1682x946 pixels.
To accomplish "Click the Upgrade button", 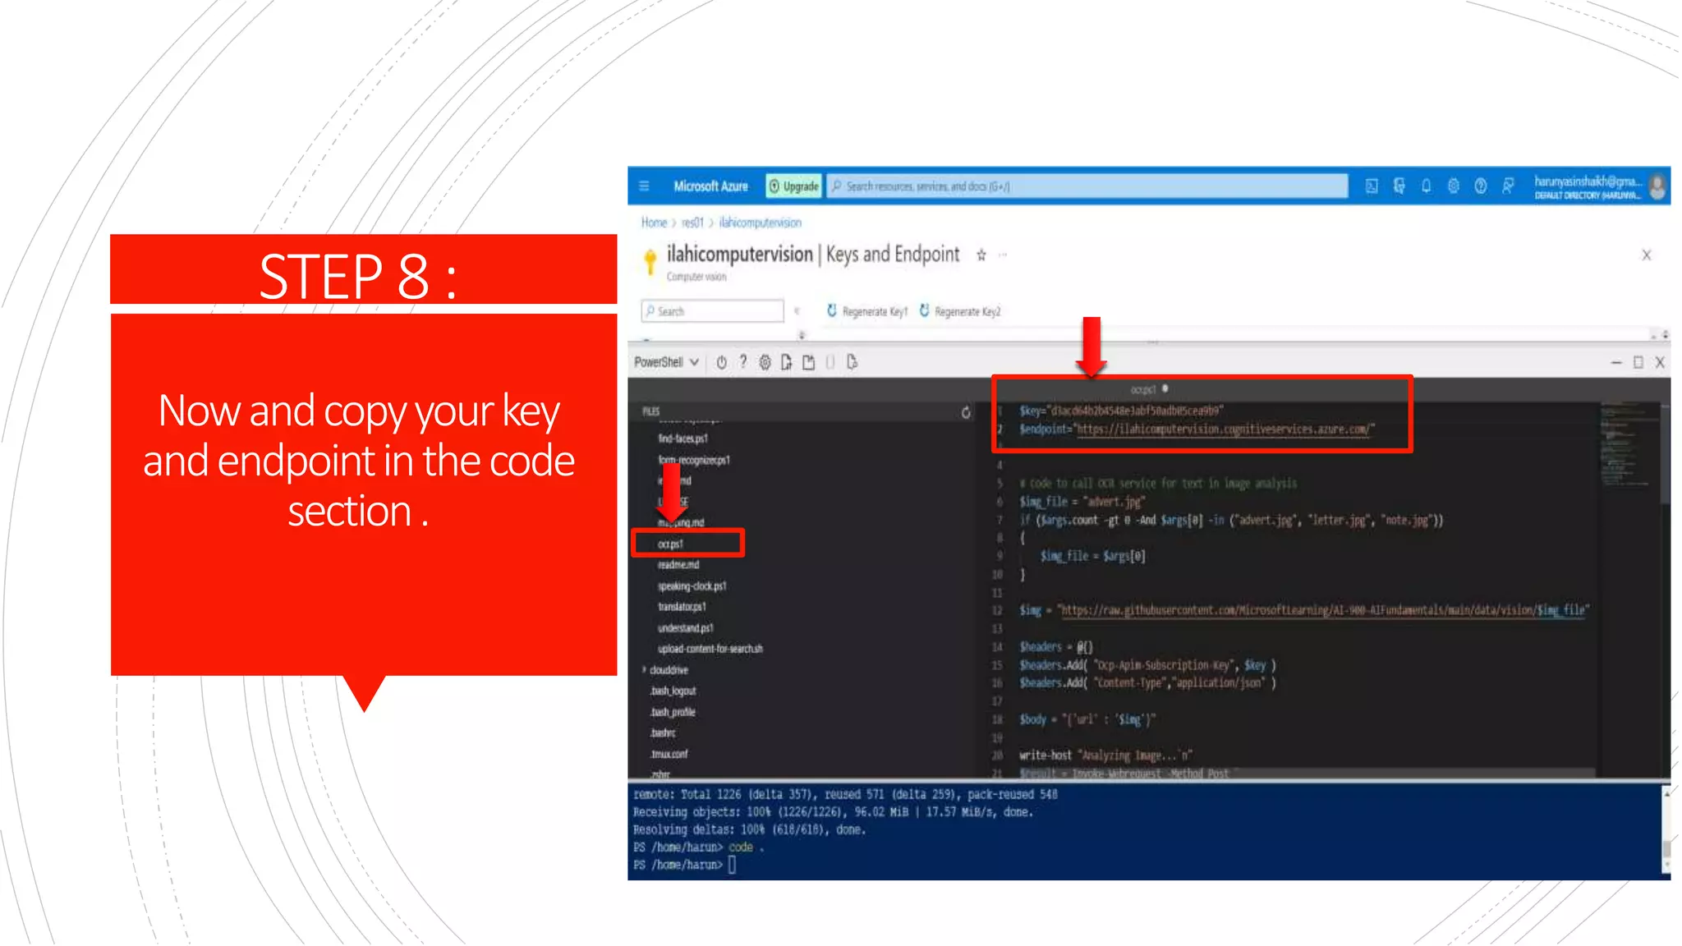I will coord(794,186).
